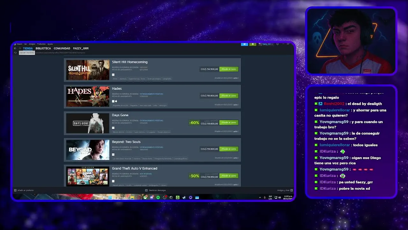Image resolution: width=408 pixels, height=230 pixels.
Task: Open the taskbar volume control
Action: 280,197
